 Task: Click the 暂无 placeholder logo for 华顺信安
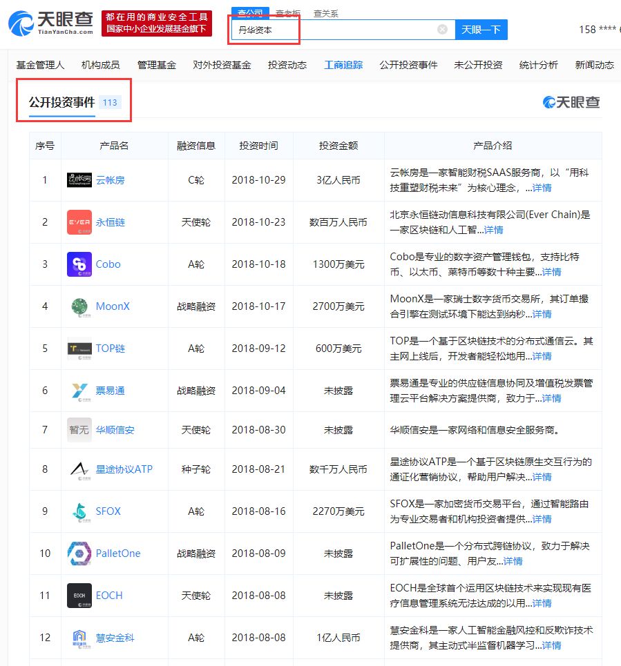coord(79,430)
